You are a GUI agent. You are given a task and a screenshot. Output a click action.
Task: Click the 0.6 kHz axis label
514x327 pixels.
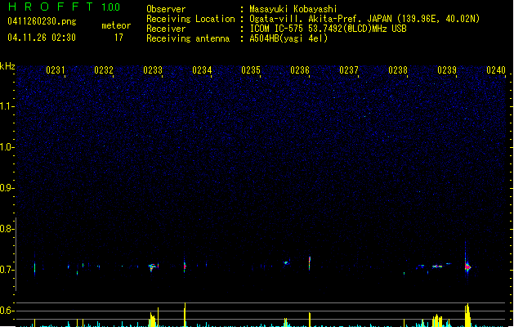[x=7, y=311]
